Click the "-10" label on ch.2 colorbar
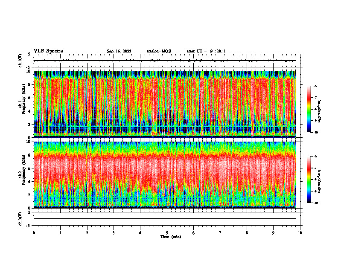This screenshot has height=261, width=338. [315, 203]
